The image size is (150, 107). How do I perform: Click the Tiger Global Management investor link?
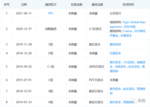(x=134, y=22)
